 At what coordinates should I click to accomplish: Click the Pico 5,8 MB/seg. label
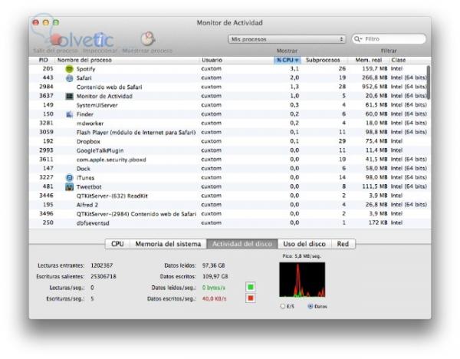click(x=301, y=256)
